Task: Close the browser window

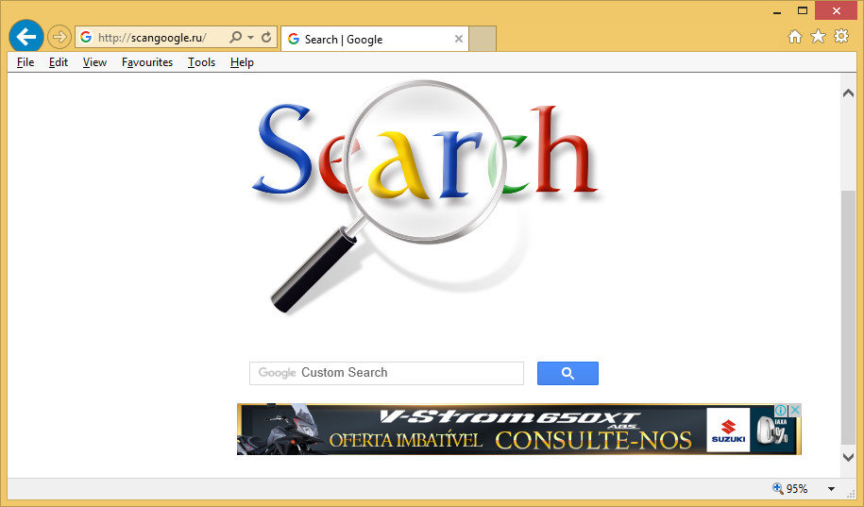Action: 836,10
